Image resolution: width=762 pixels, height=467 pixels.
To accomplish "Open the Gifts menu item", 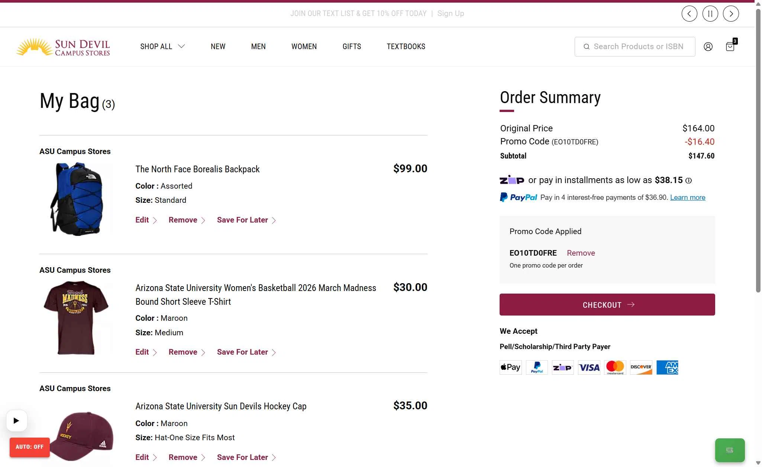I will pyautogui.click(x=352, y=47).
